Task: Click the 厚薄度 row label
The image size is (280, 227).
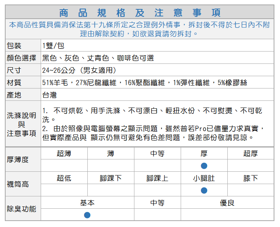Action: click(x=18, y=159)
